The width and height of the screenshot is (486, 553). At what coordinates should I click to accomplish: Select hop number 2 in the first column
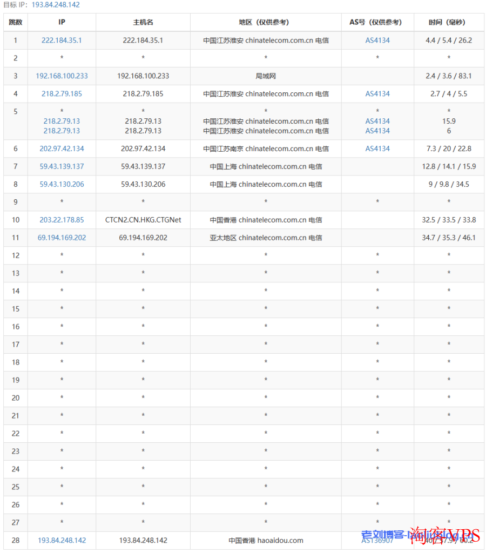click(x=16, y=58)
